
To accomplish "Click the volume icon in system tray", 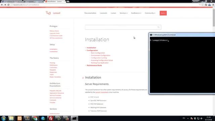I will [202, 118].
